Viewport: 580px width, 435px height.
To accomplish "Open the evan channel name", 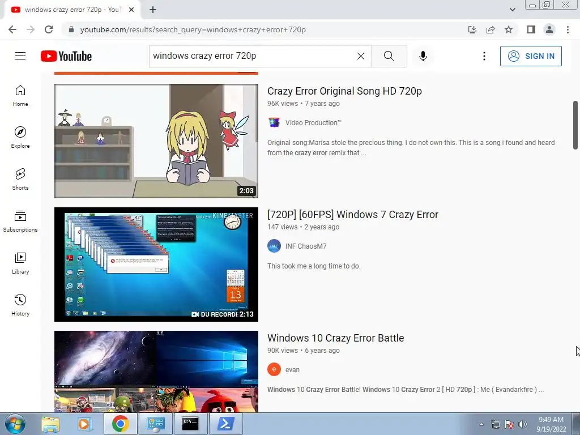I will (292, 370).
